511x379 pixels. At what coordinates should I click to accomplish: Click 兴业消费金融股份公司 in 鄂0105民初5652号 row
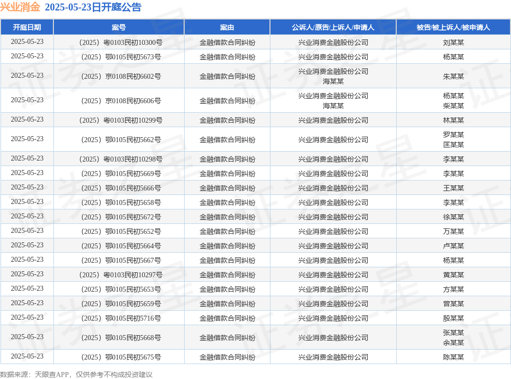[333, 231]
